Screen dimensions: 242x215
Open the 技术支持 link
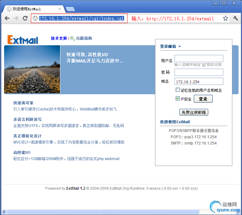[x=59, y=38]
